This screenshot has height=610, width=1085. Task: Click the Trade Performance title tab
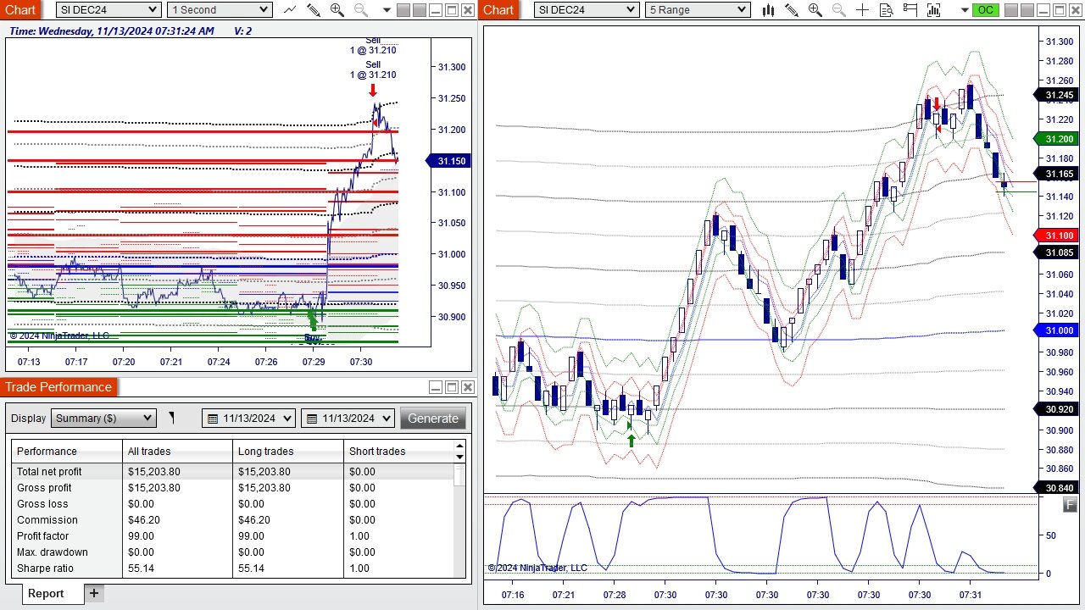[x=58, y=387]
